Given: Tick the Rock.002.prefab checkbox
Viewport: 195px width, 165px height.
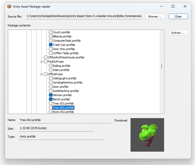Looking at the screenshot, I should [x=51, y=112].
